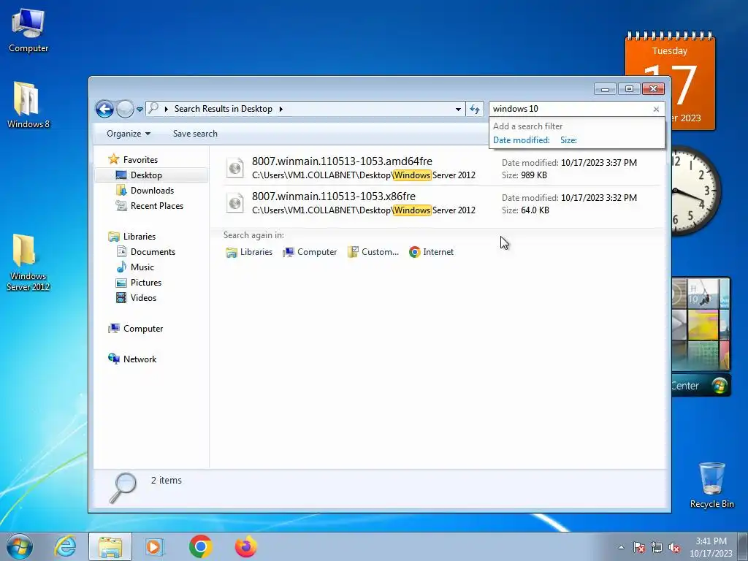
Task: Open the Start menu
Action: tap(20, 546)
